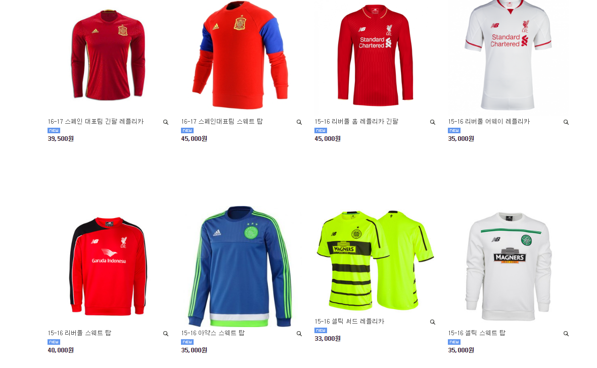Screen dimensions: 597x368
Task: Click the white Liverpool away jersey image
Action: tap(509, 55)
